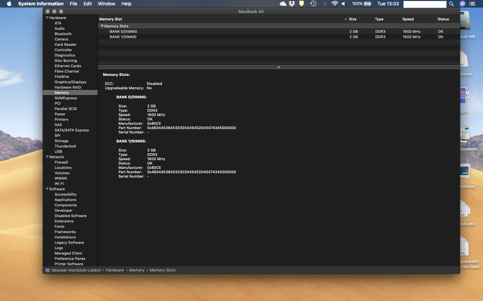Viewport: 483px width, 301px height.
Task: Open the Window menu
Action: tap(106, 4)
